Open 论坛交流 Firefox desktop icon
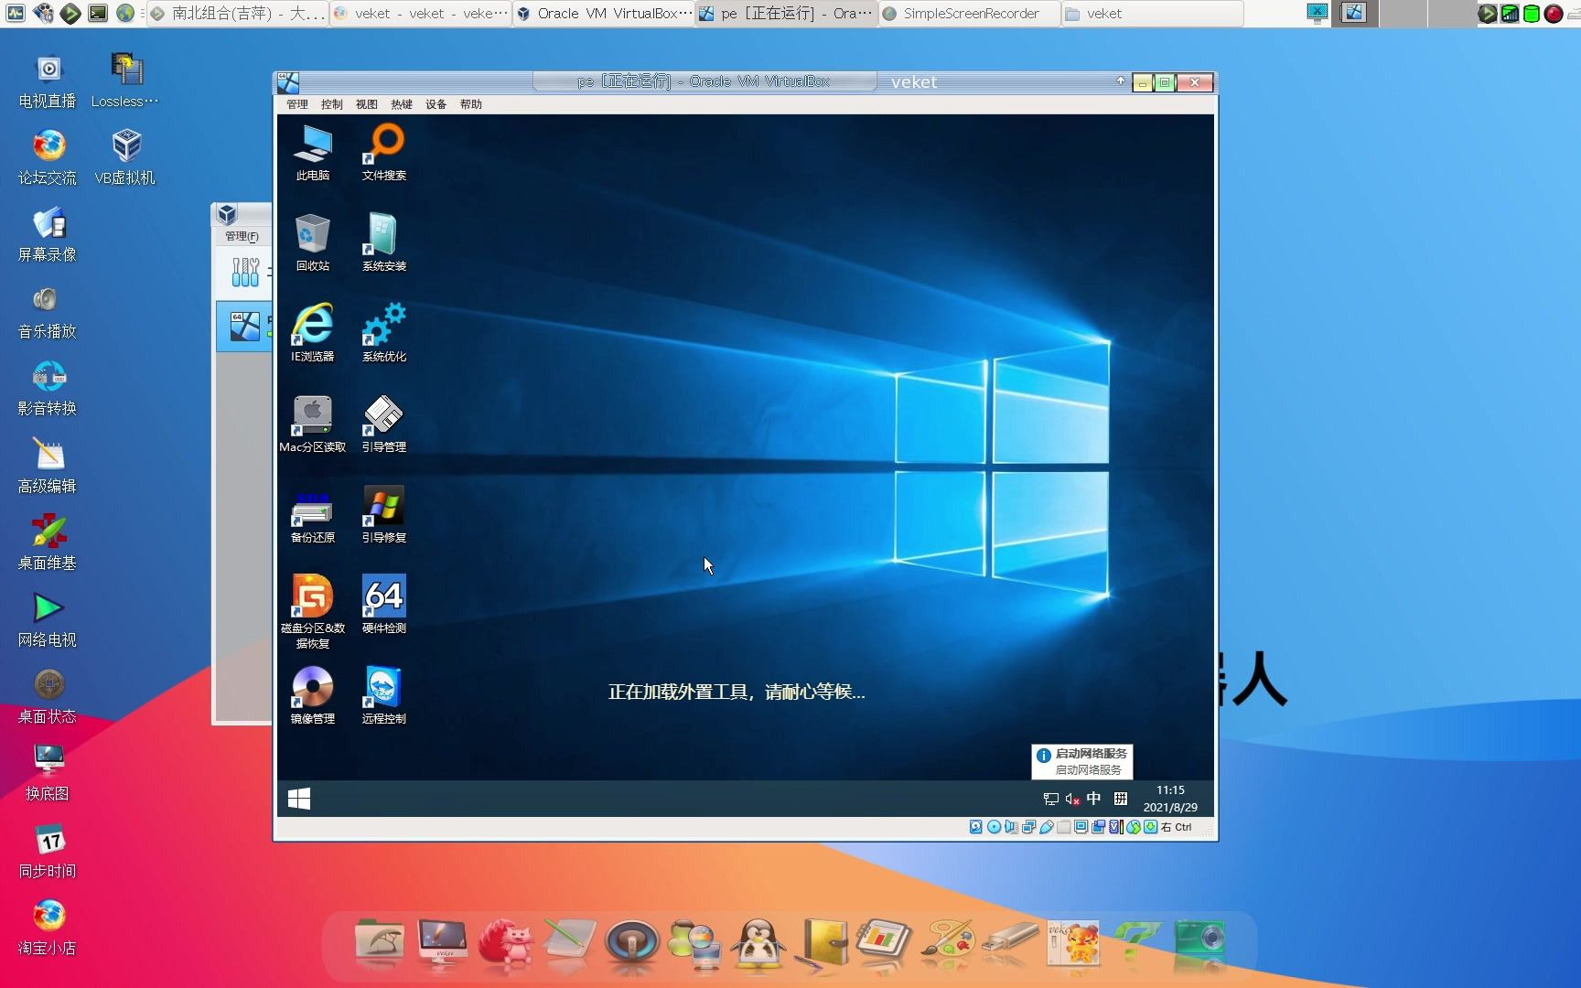 click(x=48, y=157)
